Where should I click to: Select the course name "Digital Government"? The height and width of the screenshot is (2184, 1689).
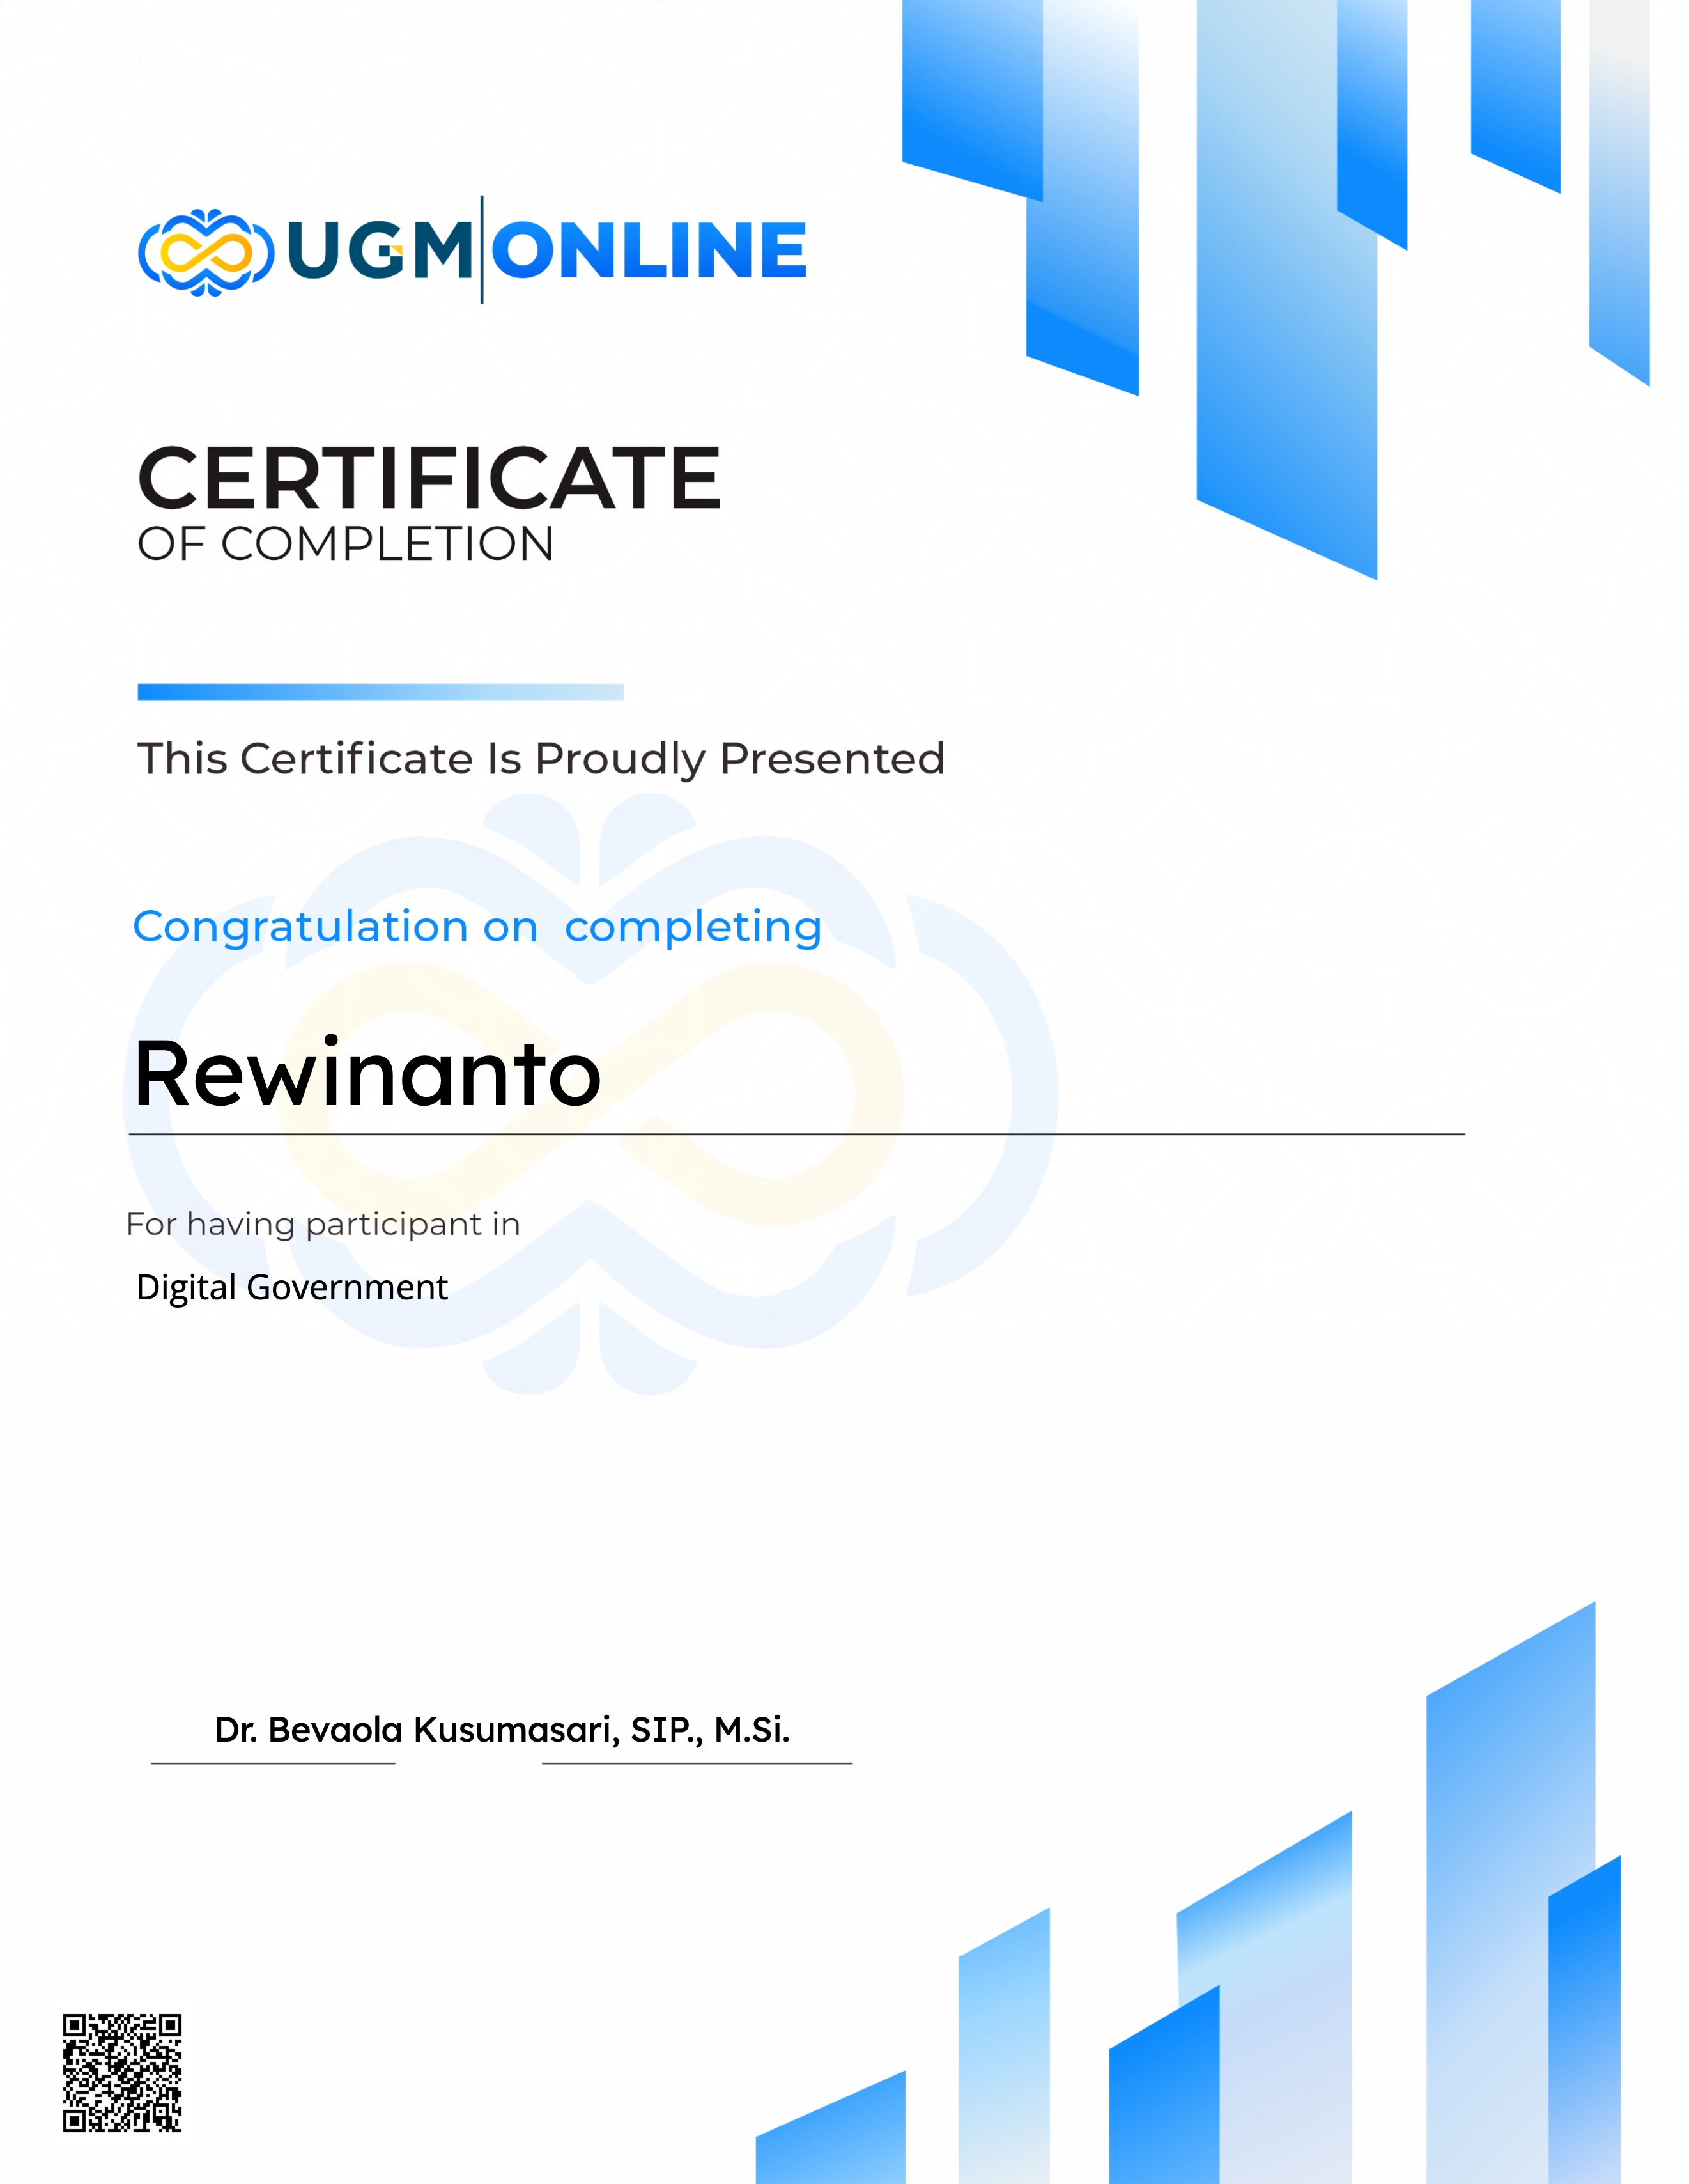[x=292, y=1288]
